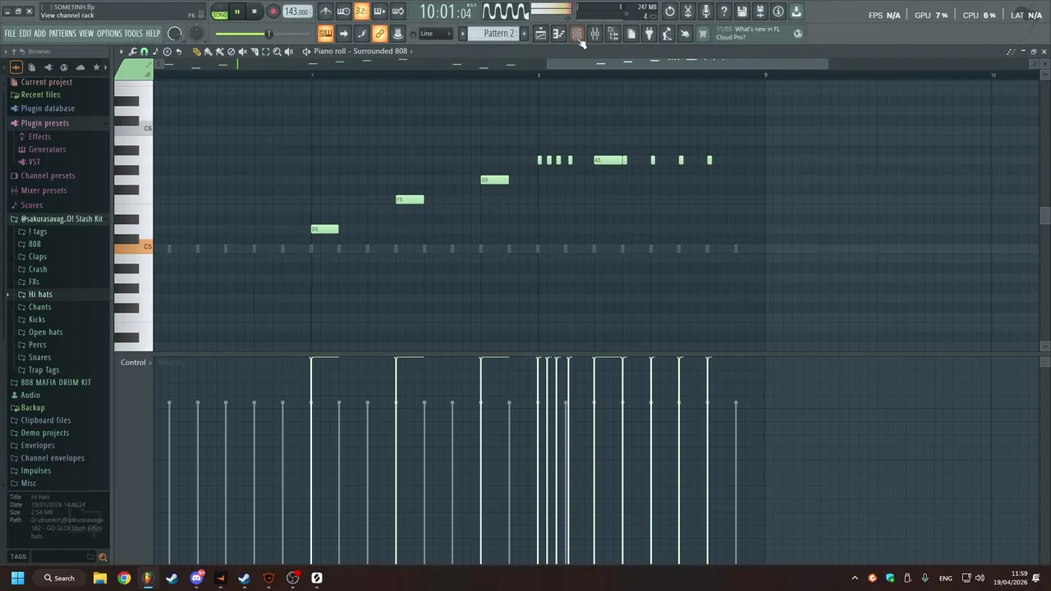Click the master pitch knob
This screenshot has height=591, width=1051.
click(x=196, y=34)
